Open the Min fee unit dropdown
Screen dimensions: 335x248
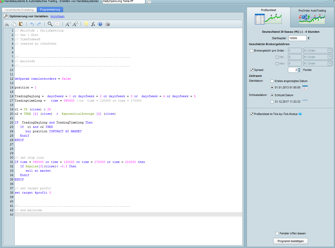tap(330, 57)
